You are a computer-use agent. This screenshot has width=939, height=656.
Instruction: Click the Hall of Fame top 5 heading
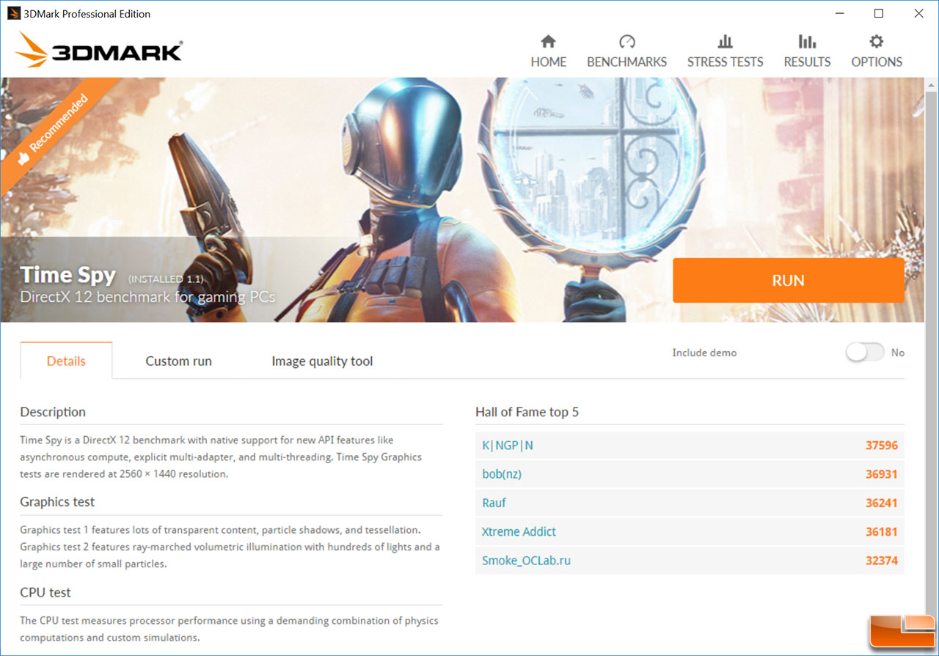(x=527, y=412)
